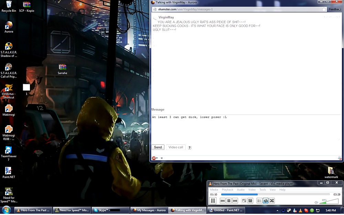
Task: Pause playback in VLC media player
Action: point(213,201)
